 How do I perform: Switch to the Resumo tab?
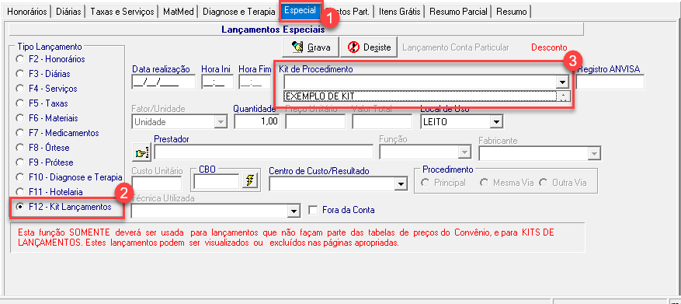point(512,12)
